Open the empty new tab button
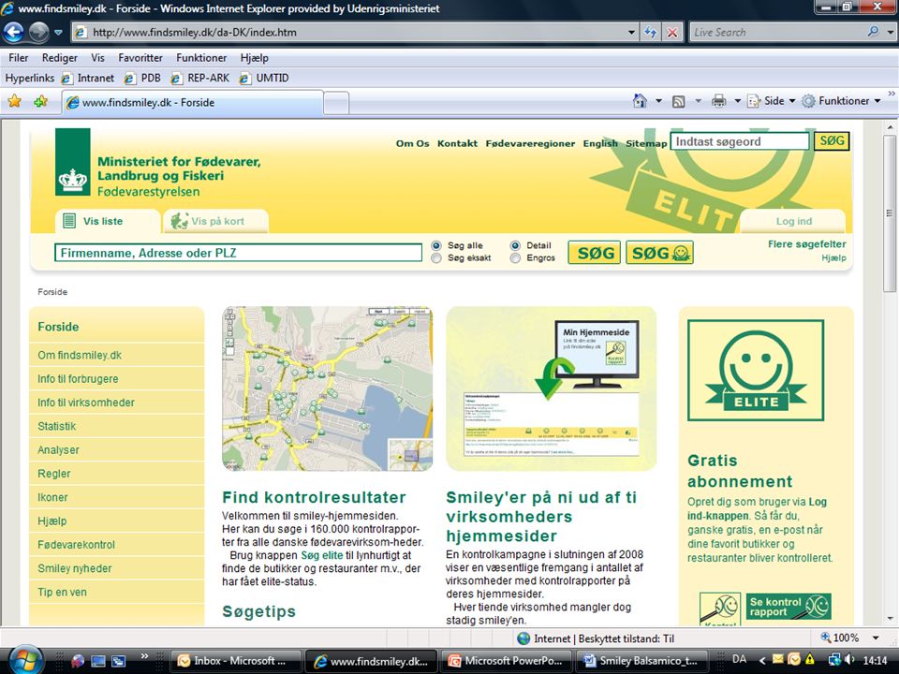 [x=336, y=103]
